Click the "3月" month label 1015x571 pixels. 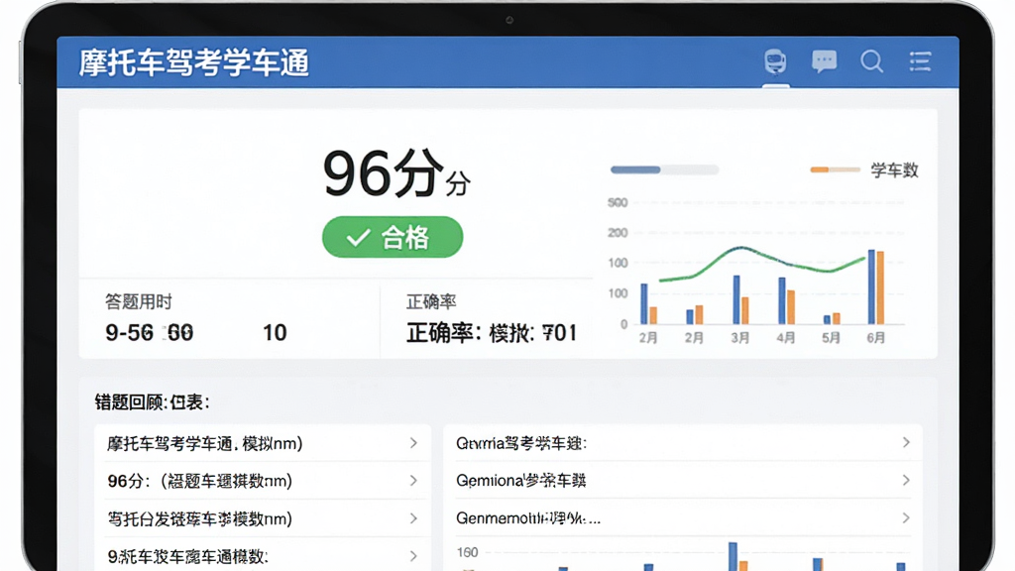pos(739,338)
